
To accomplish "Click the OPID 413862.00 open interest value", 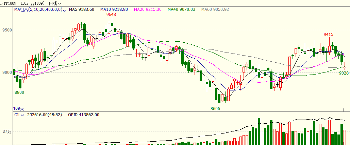I will point(84,115).
